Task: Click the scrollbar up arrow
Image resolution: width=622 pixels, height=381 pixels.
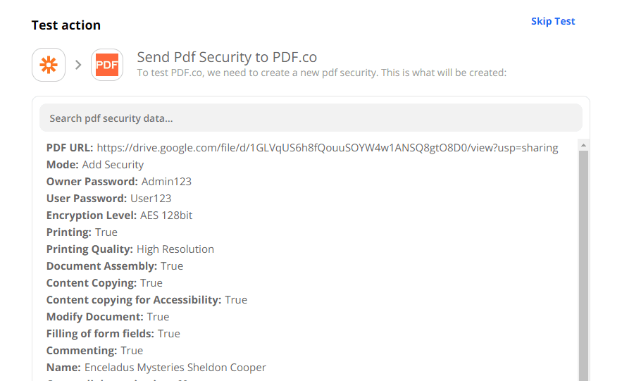Action: point(583,145)
